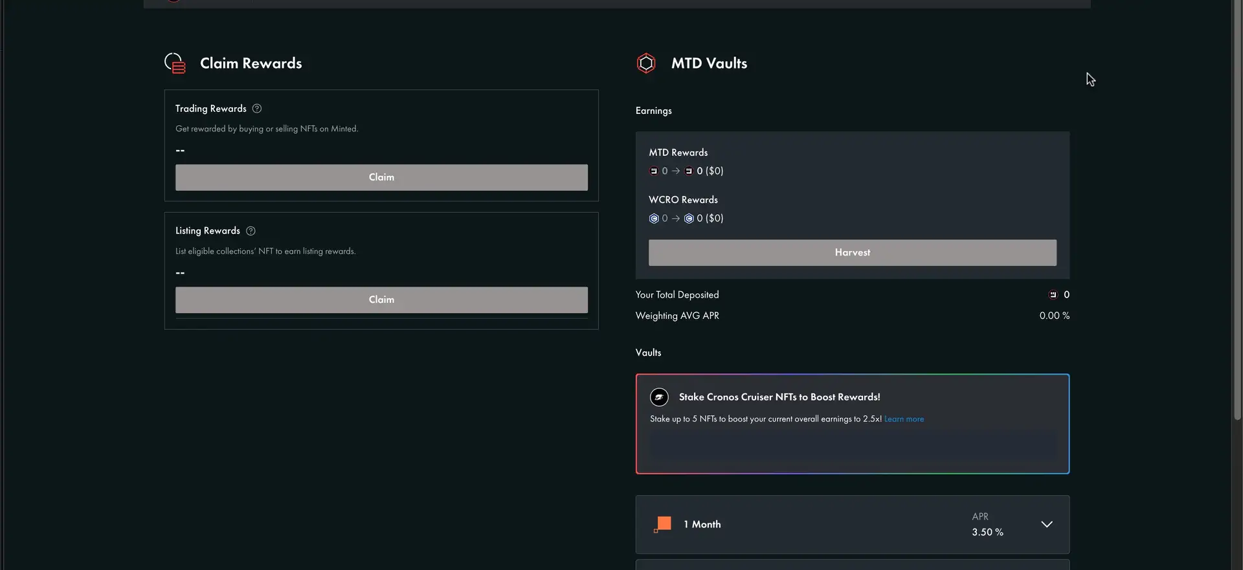Open the Trading Rewards help tooltip icon
The width and height of the screenshot is (1243, 570).
coord(257,109)
